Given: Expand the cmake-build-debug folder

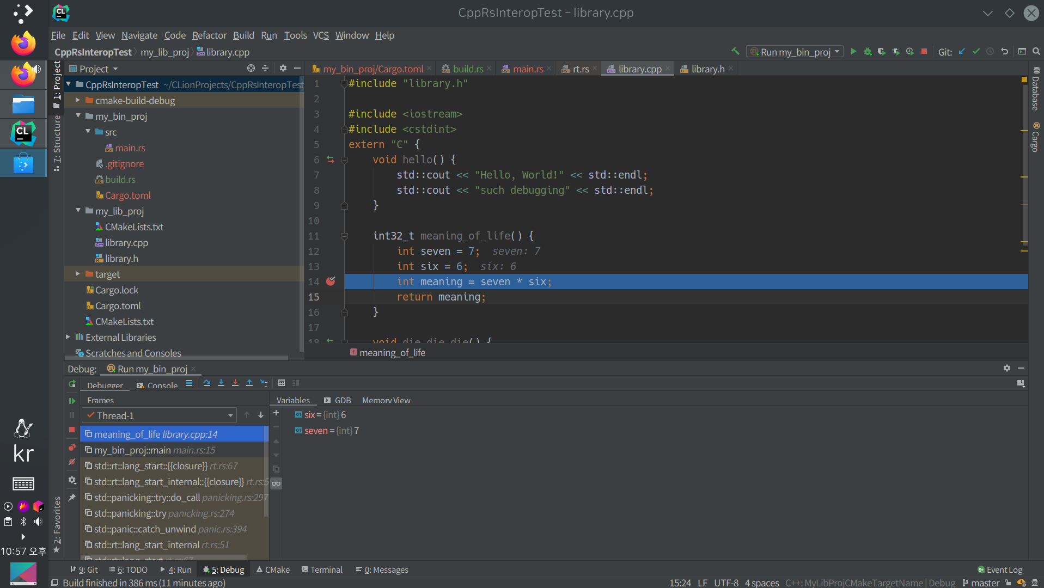Looking at the screenshot, I should (78, 100).
